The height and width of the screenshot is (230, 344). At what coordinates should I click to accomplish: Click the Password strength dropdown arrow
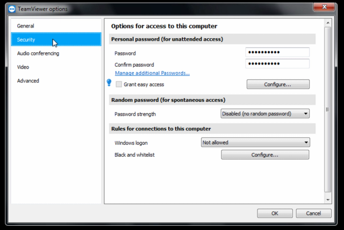click(x=306, y=114)
